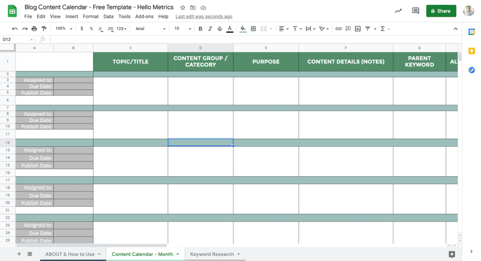Open horizontal align options
This screenshot has height=261, width=481.
pos(283,29)
